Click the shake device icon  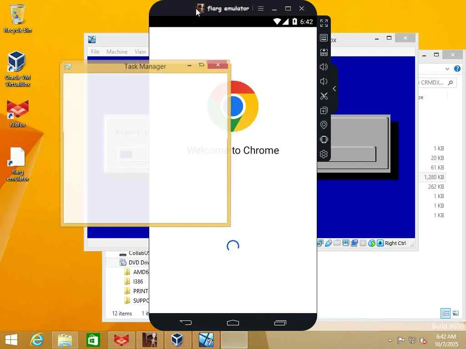[324, 140]
